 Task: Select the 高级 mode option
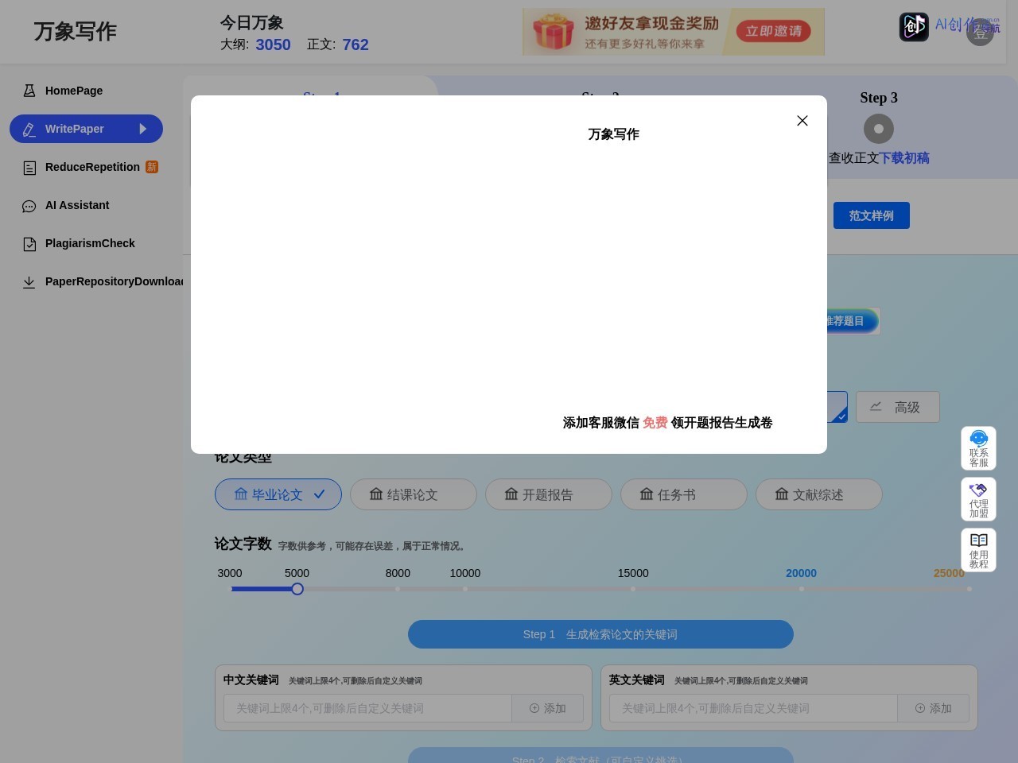point(898,407)
